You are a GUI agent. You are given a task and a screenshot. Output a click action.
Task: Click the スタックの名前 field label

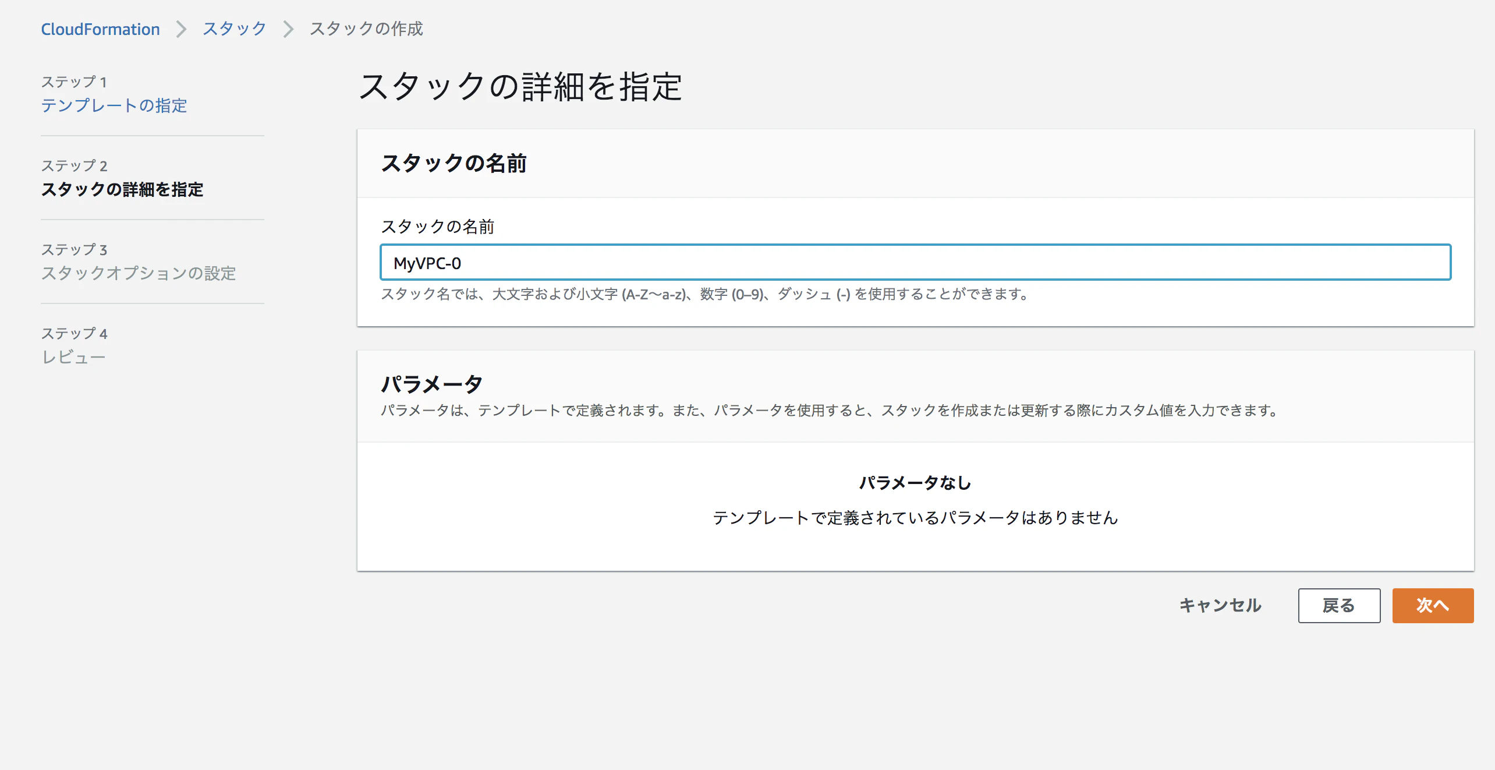(438, 227)
